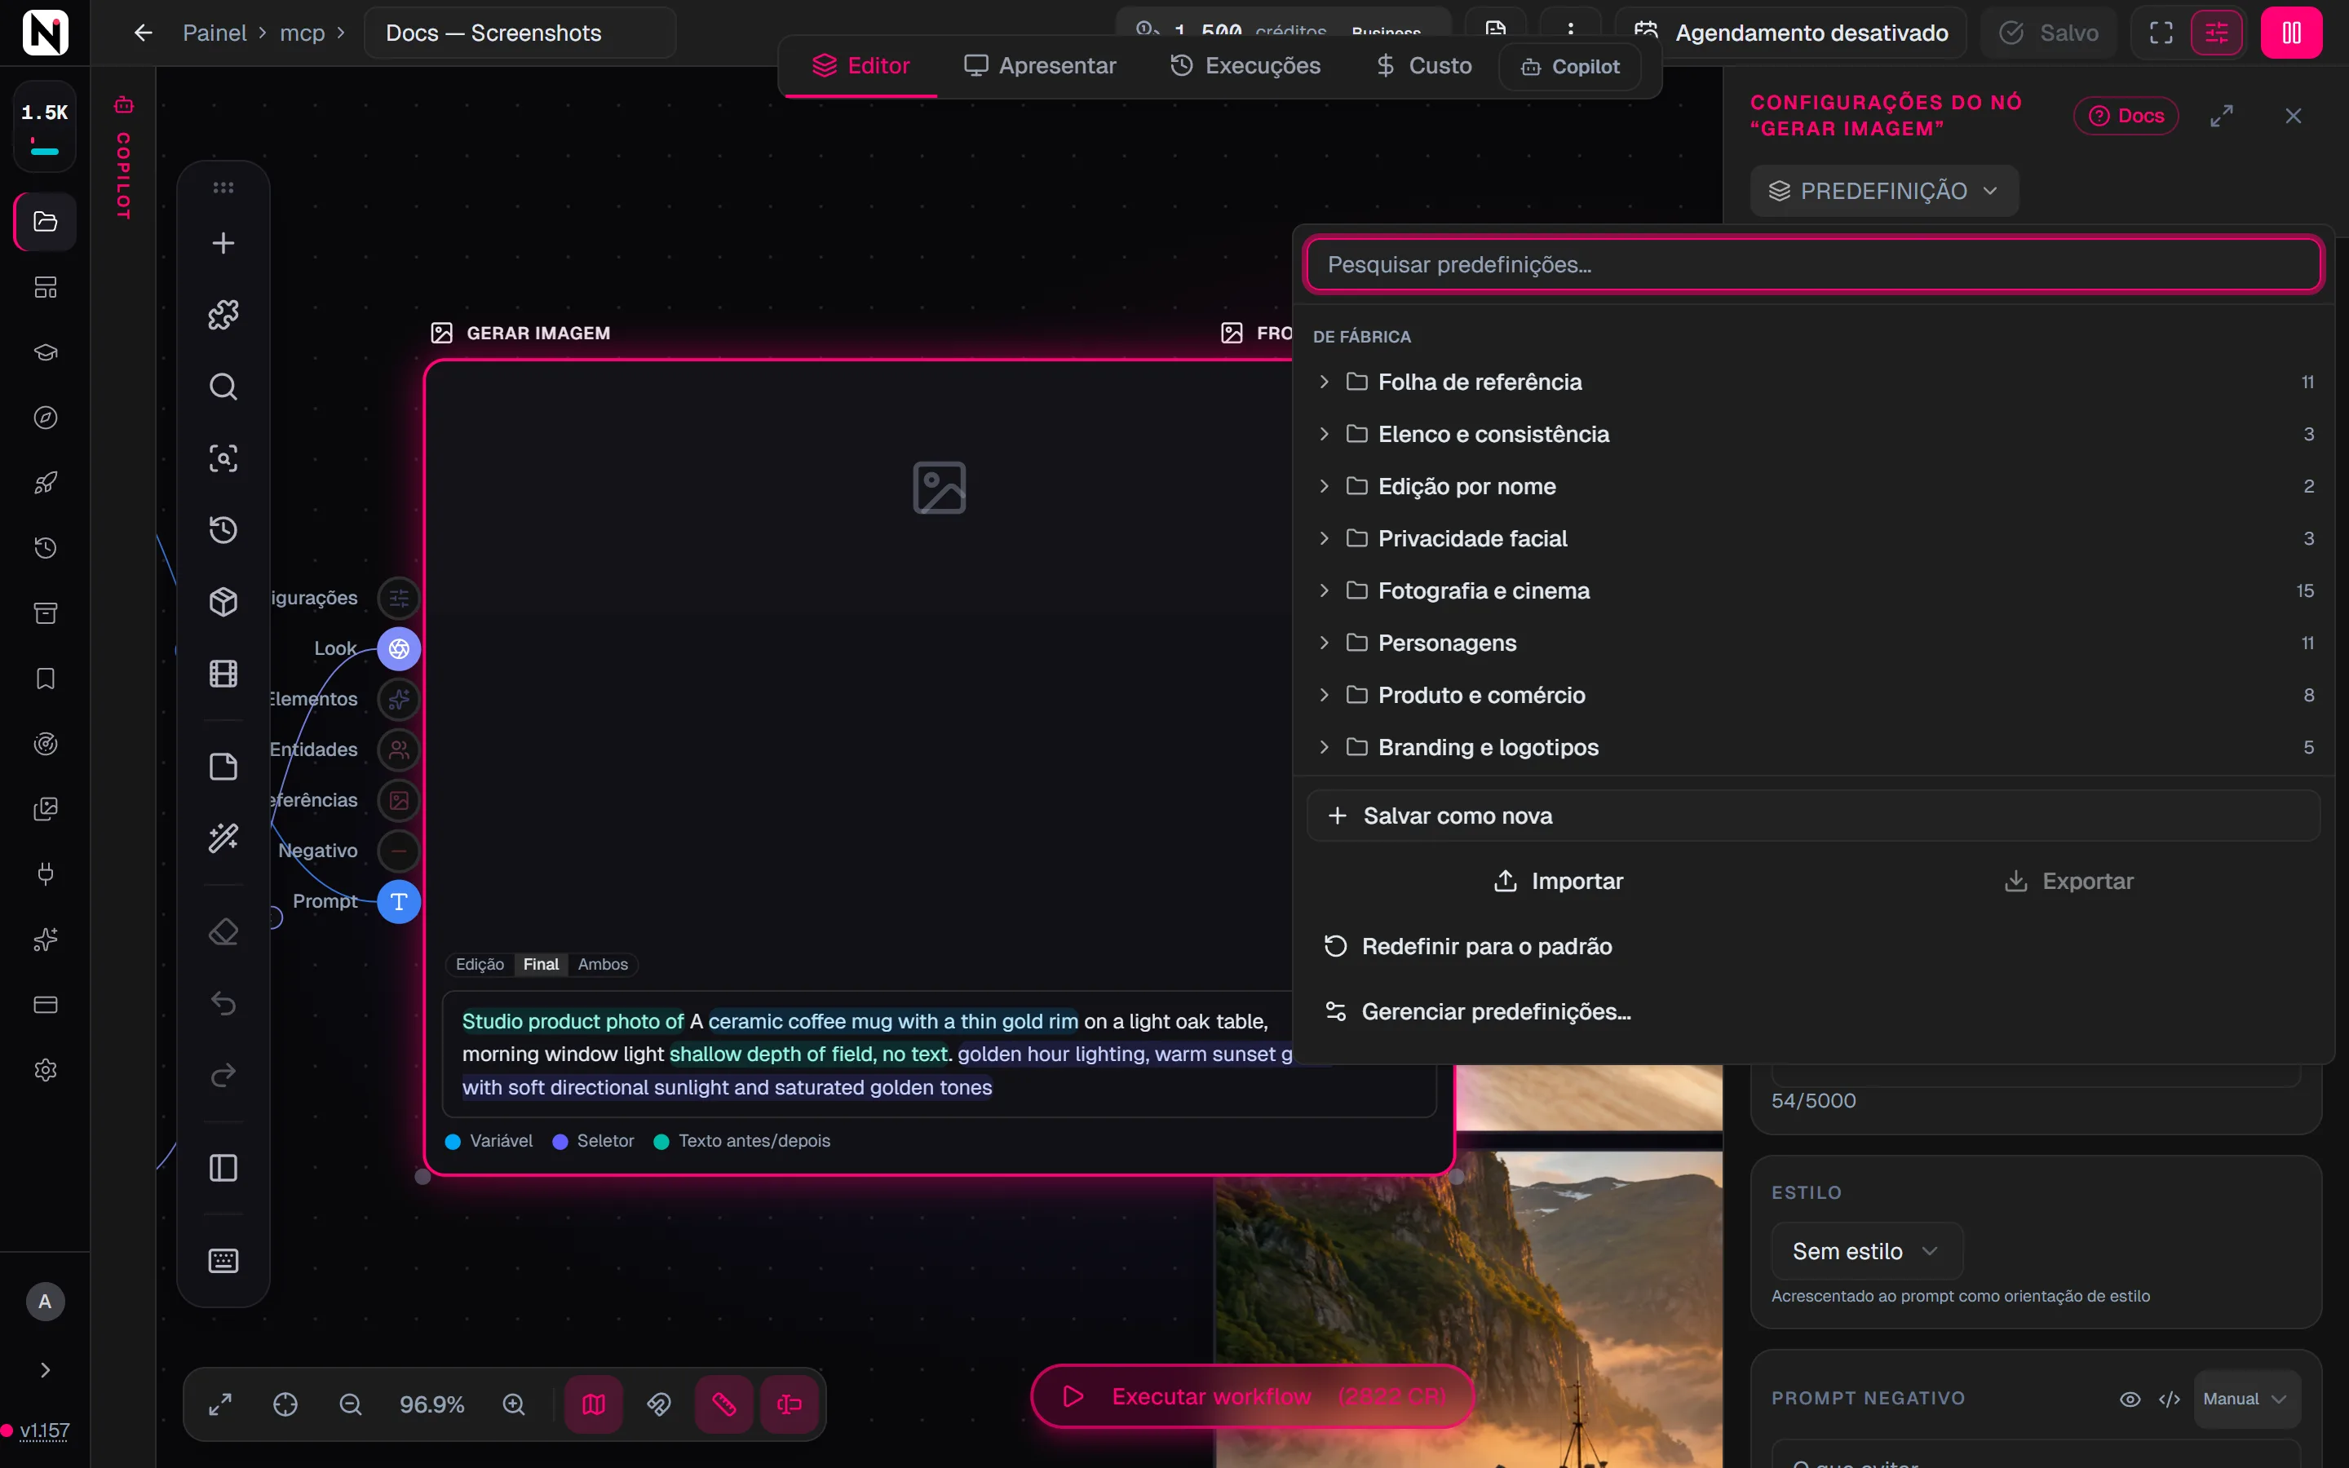The height and width of the screenshot is (1468, 2349).
Task: Select the Ambos prompt view tab
Action: pyautogui.click(x=603, y=964)
